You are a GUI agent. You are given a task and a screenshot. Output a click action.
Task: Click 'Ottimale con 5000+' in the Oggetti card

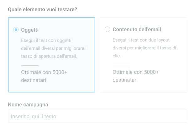[44, 72]
